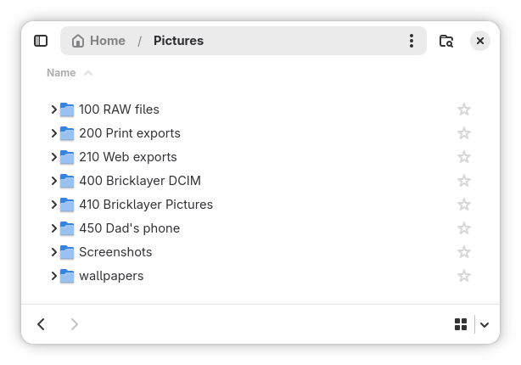Image resolution: width=521 pixels, height=365 pixels.
Task: Click the Pictures breadcrumb
Action: [x=178, y=41]
